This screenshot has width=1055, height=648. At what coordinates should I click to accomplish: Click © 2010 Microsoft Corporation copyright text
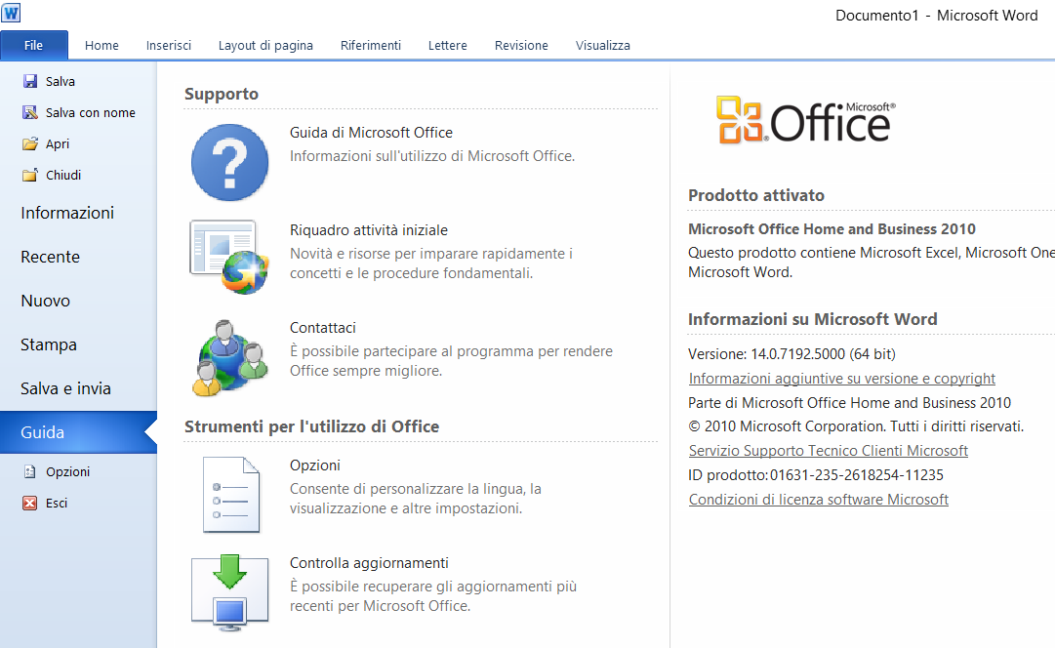click(856, 426)
